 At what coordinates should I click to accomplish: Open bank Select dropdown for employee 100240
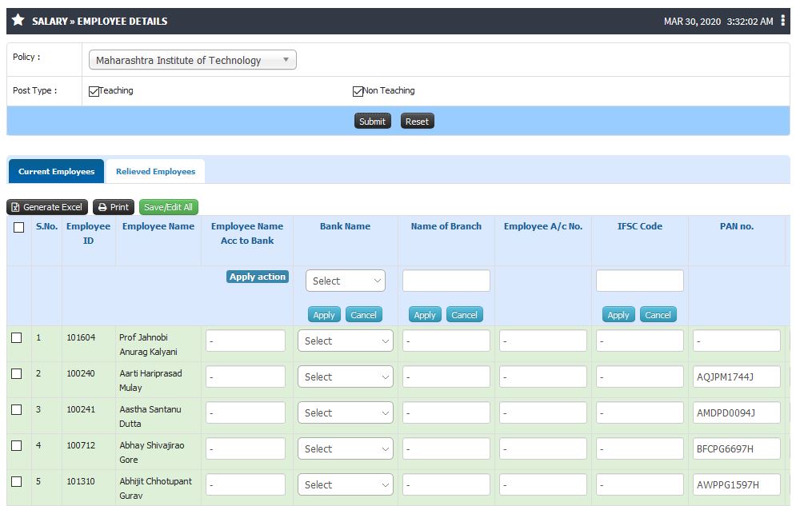346,377
